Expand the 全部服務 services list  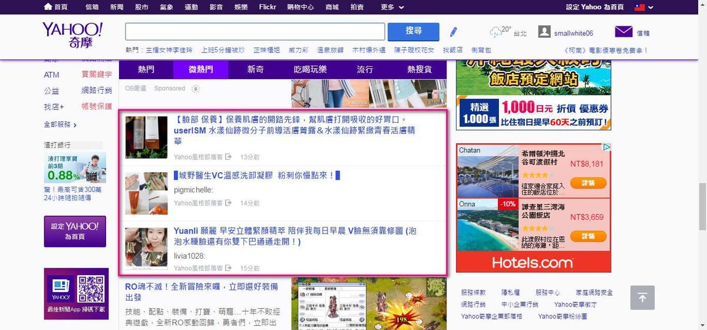click(x=60, y=124)
